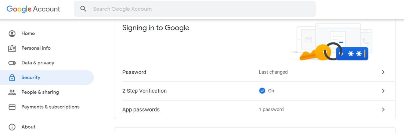Click the Home person icon in sidebar
404x133 pixels.
(x=12, y=34)
